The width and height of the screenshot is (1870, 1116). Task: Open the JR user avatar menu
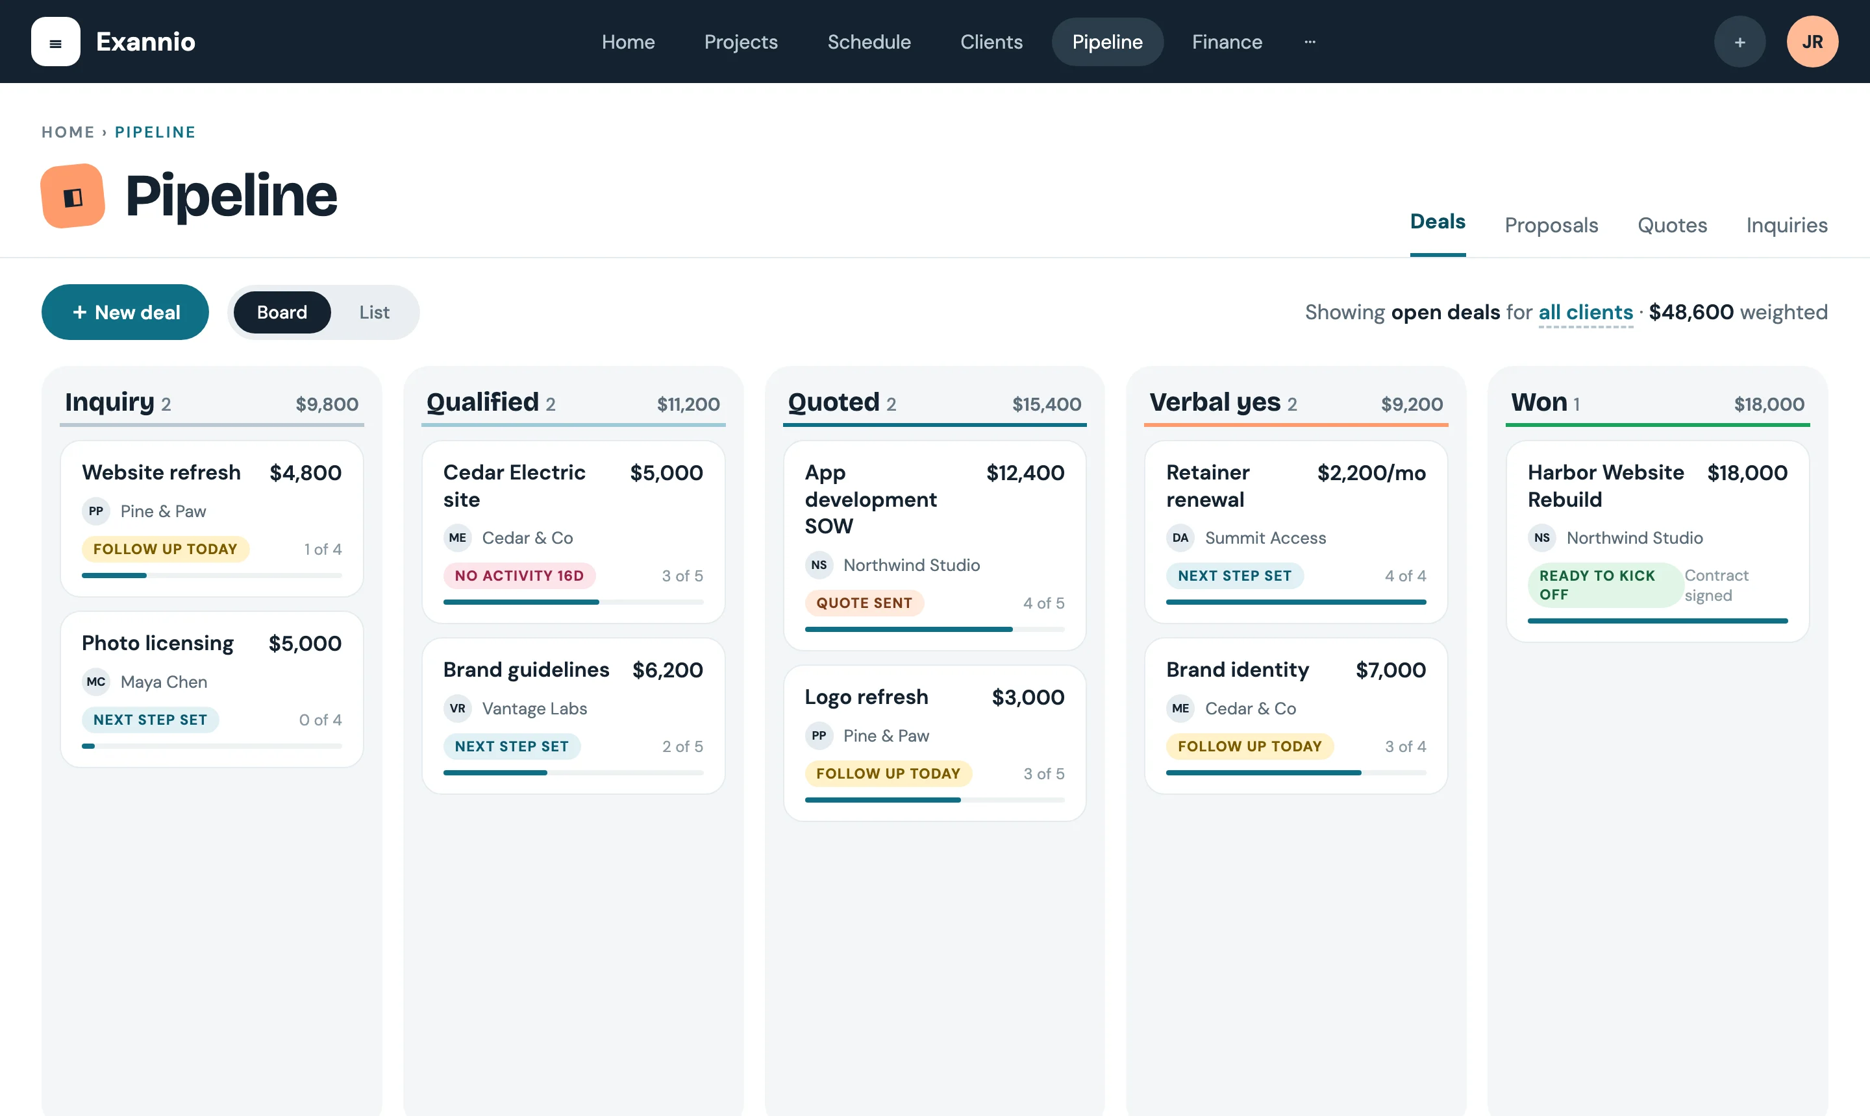point(1812,42)
